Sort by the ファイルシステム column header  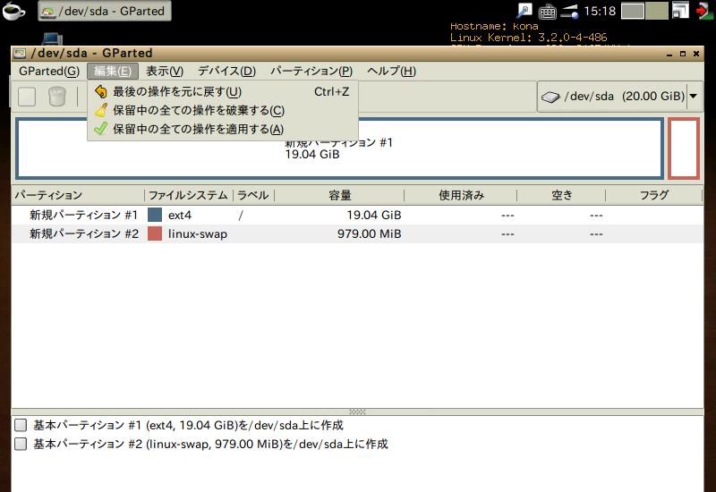(x=189, y=195)
